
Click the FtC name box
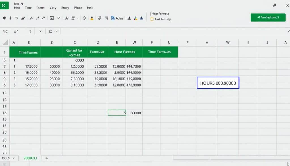(5, 31)
